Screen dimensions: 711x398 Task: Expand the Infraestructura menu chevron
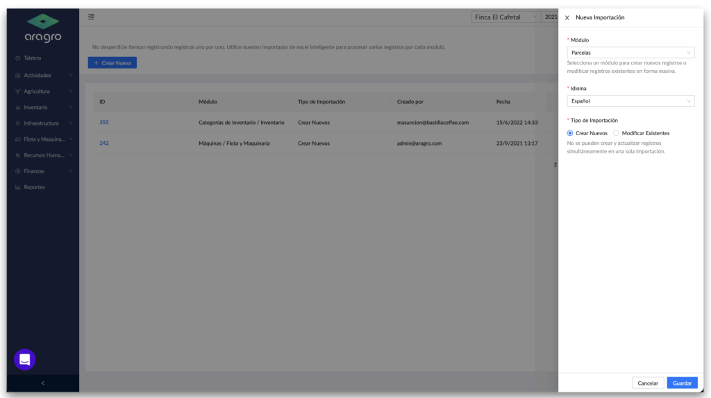tap(71, 123)
